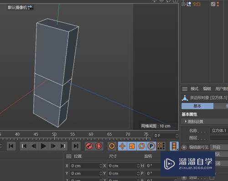Toggle position keying cross-arrows icon
This screenshot has width=228, height=181.
coord(122,146)
